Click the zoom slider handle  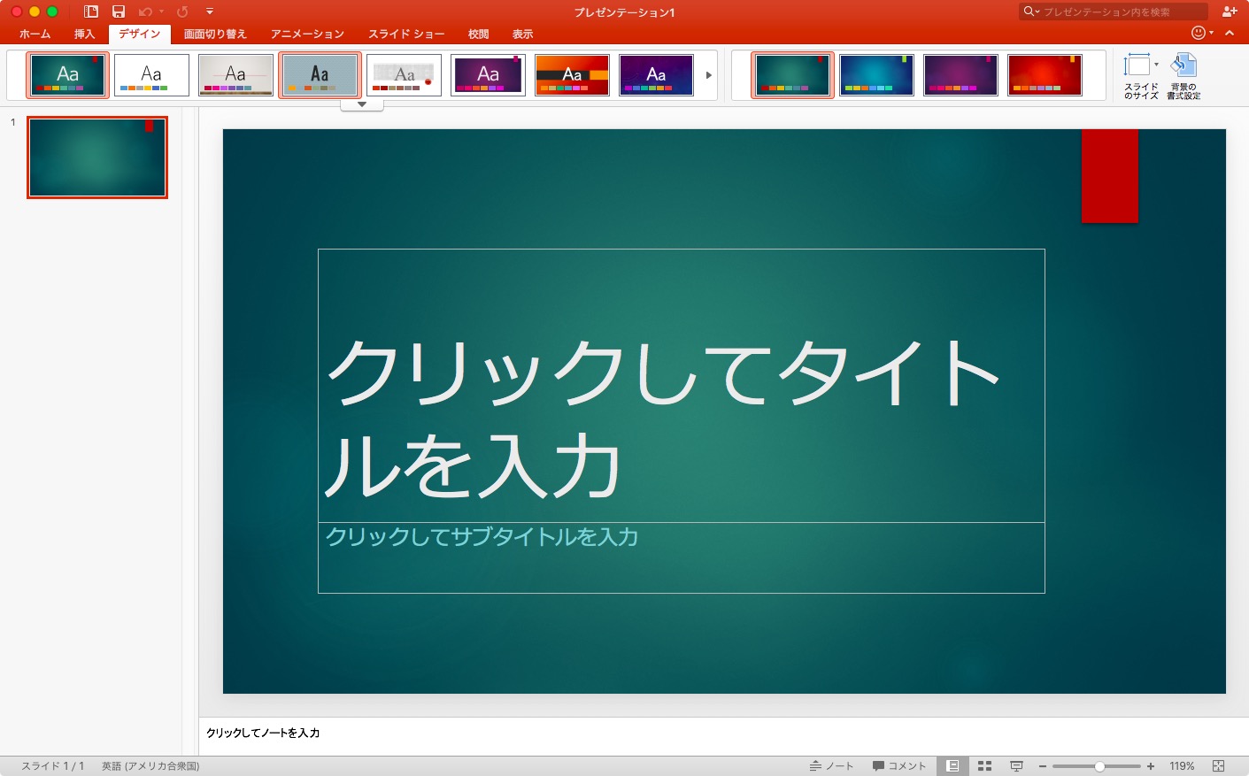[1099, 766]
